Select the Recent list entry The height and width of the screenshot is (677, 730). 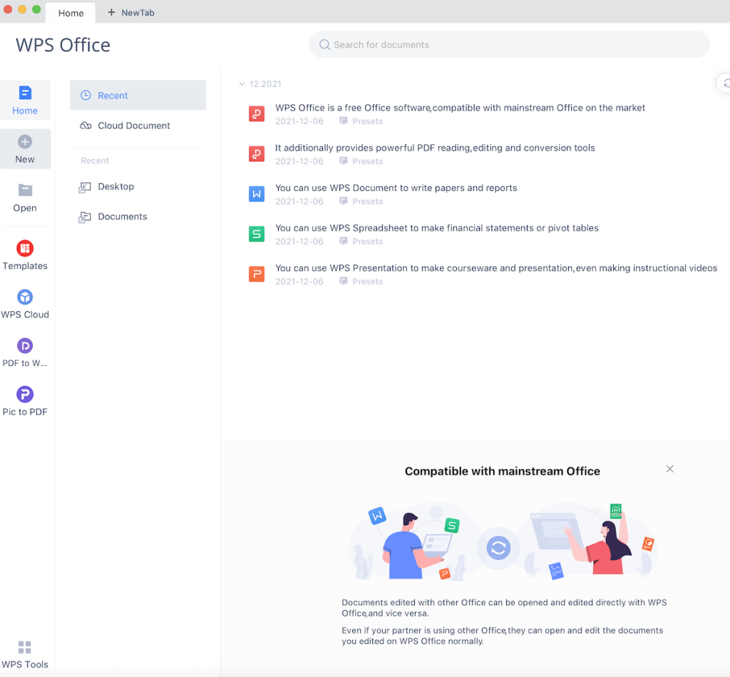pyautogui.click(x=138, y=95)
